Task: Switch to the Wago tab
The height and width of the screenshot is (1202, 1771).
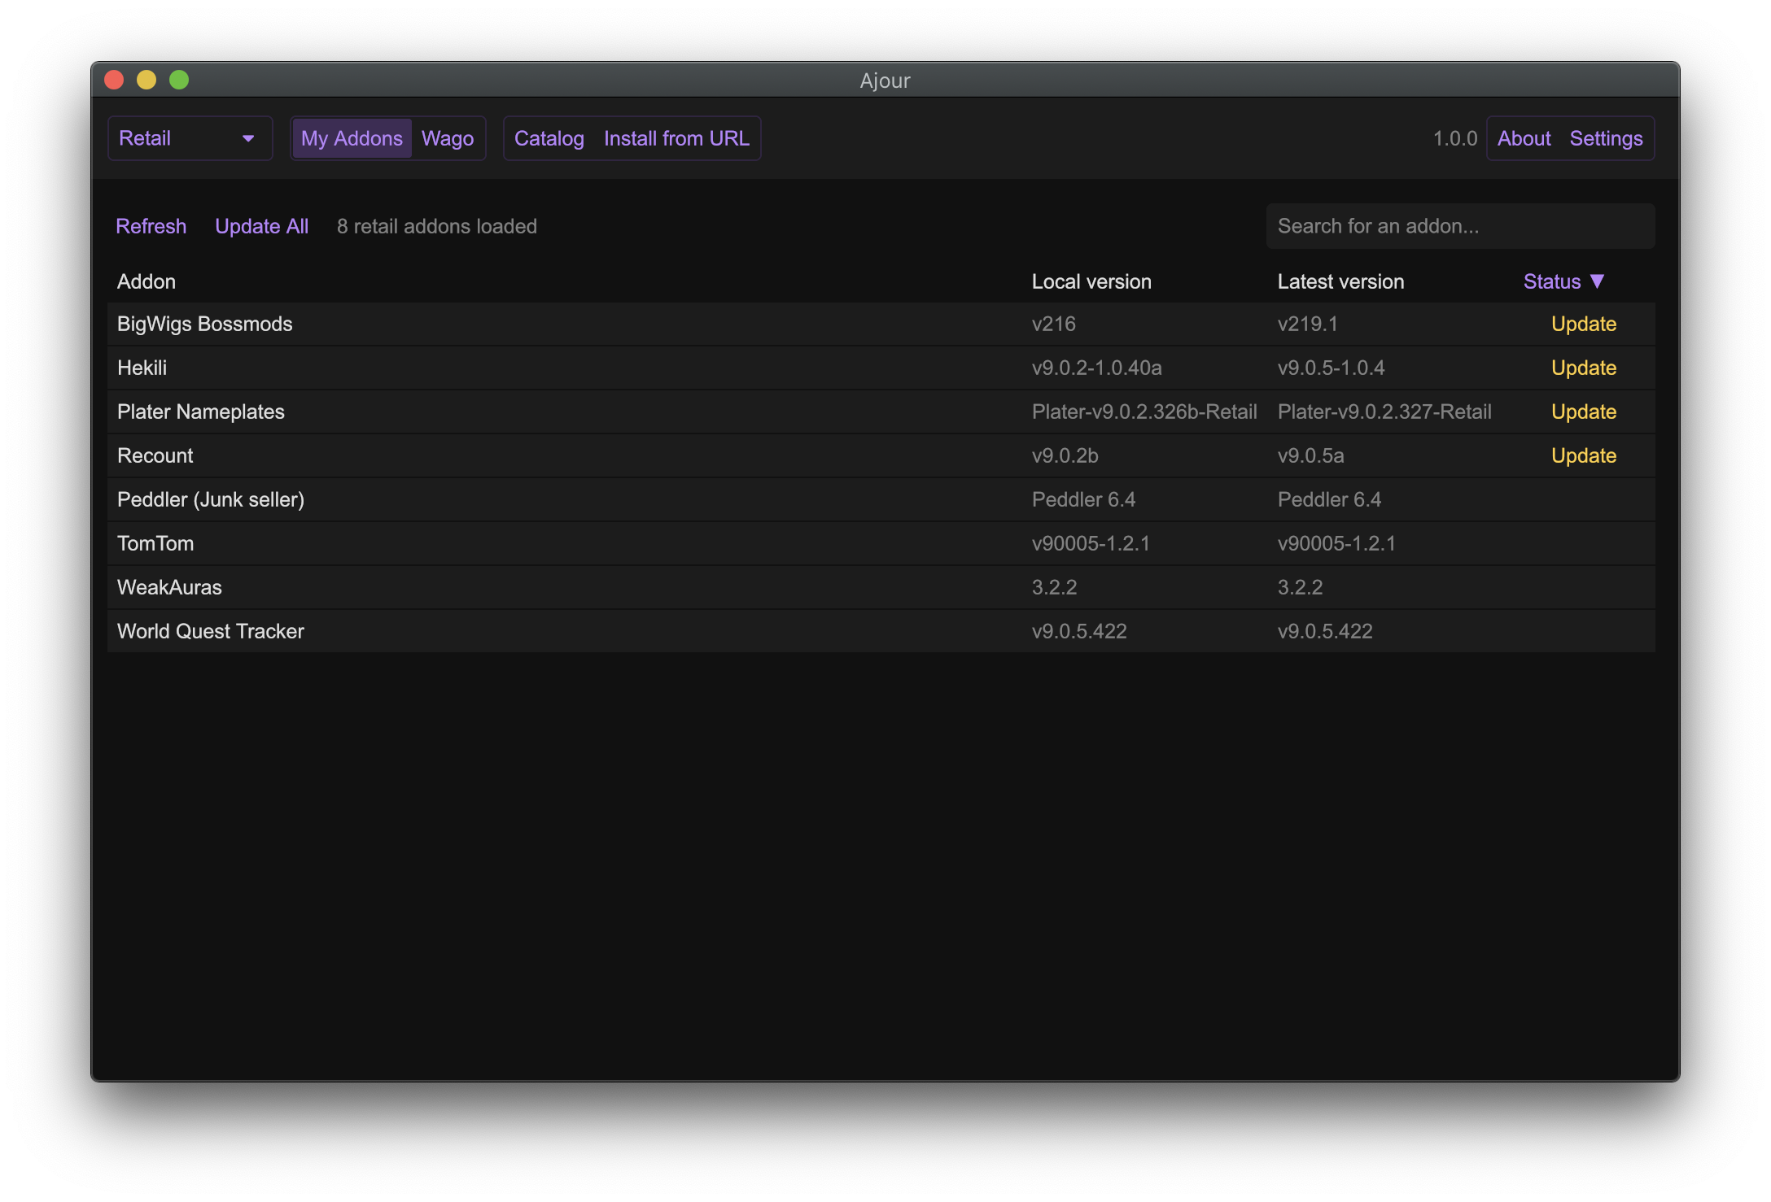Action: (448, 138)
